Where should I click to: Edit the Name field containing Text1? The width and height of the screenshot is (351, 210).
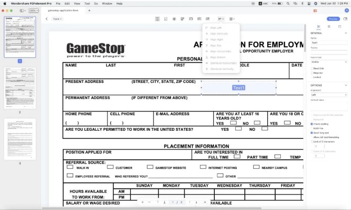pos(329,43)
